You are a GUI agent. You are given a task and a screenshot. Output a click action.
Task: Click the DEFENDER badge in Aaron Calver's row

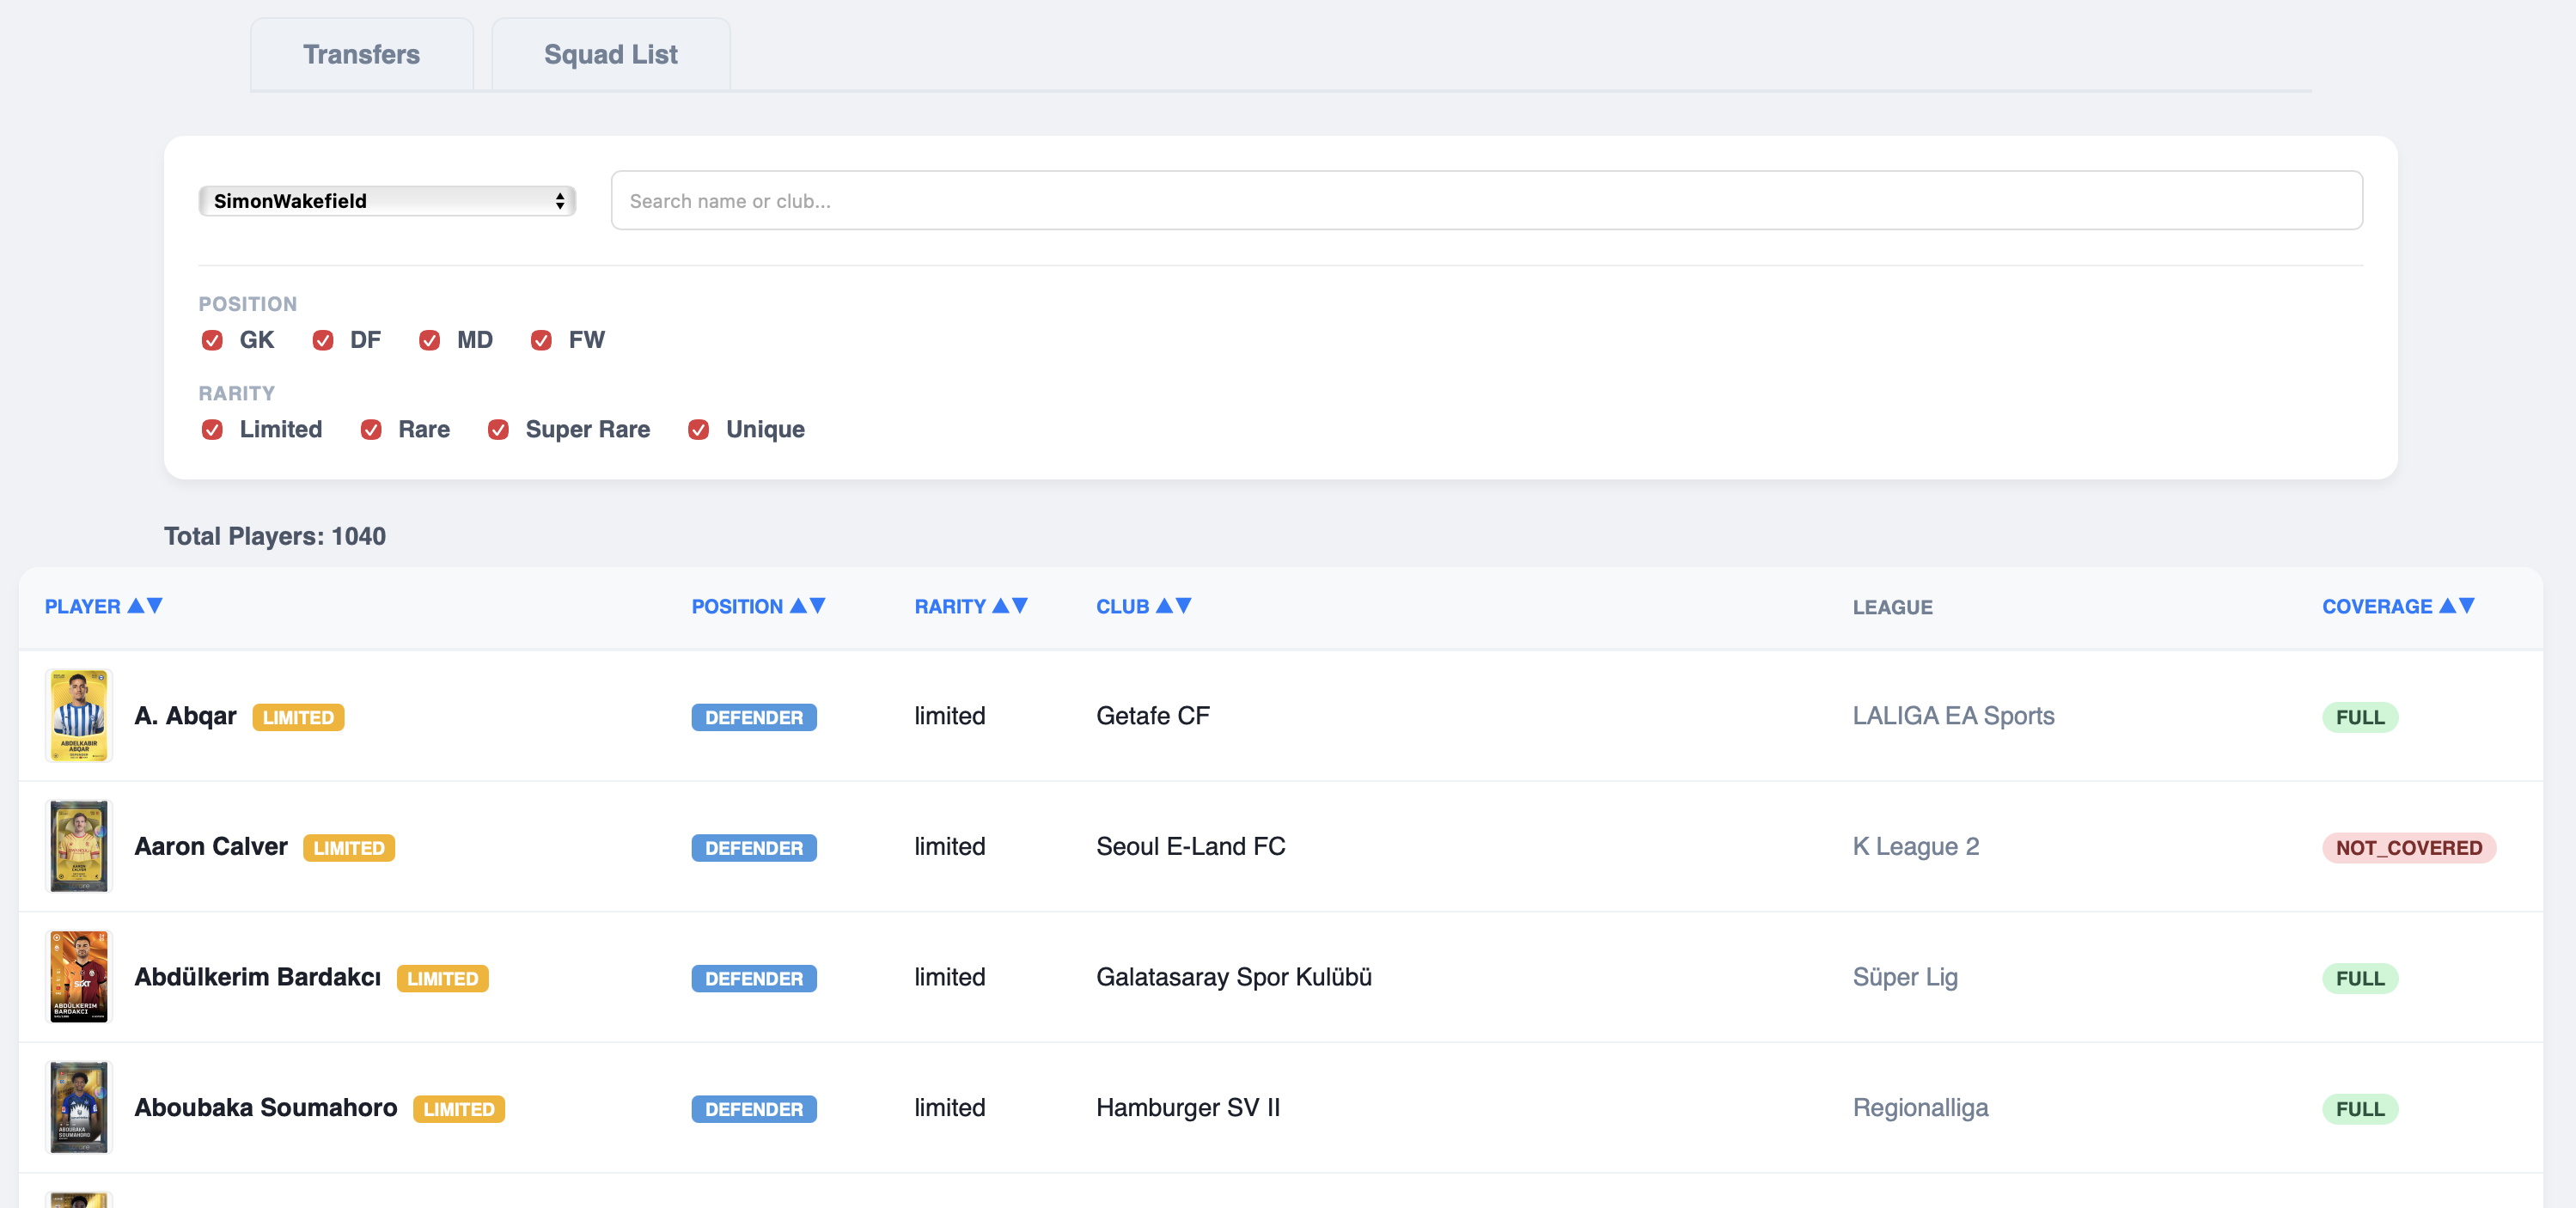(x=754, y=848)
